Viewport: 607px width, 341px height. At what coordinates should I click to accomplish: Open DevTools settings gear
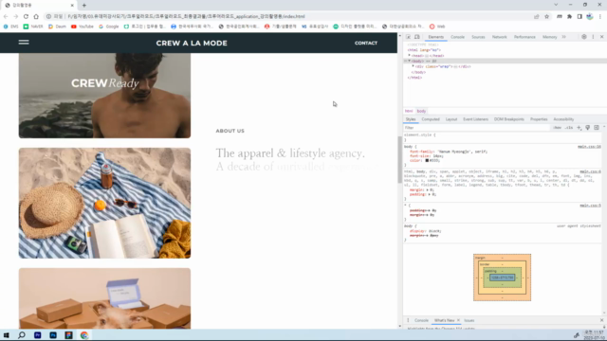[x=584, y=37]
